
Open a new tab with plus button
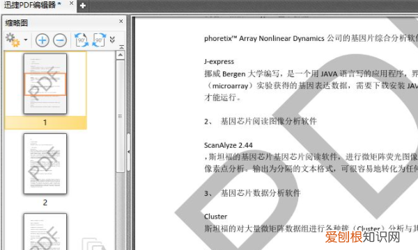point(83,6)
